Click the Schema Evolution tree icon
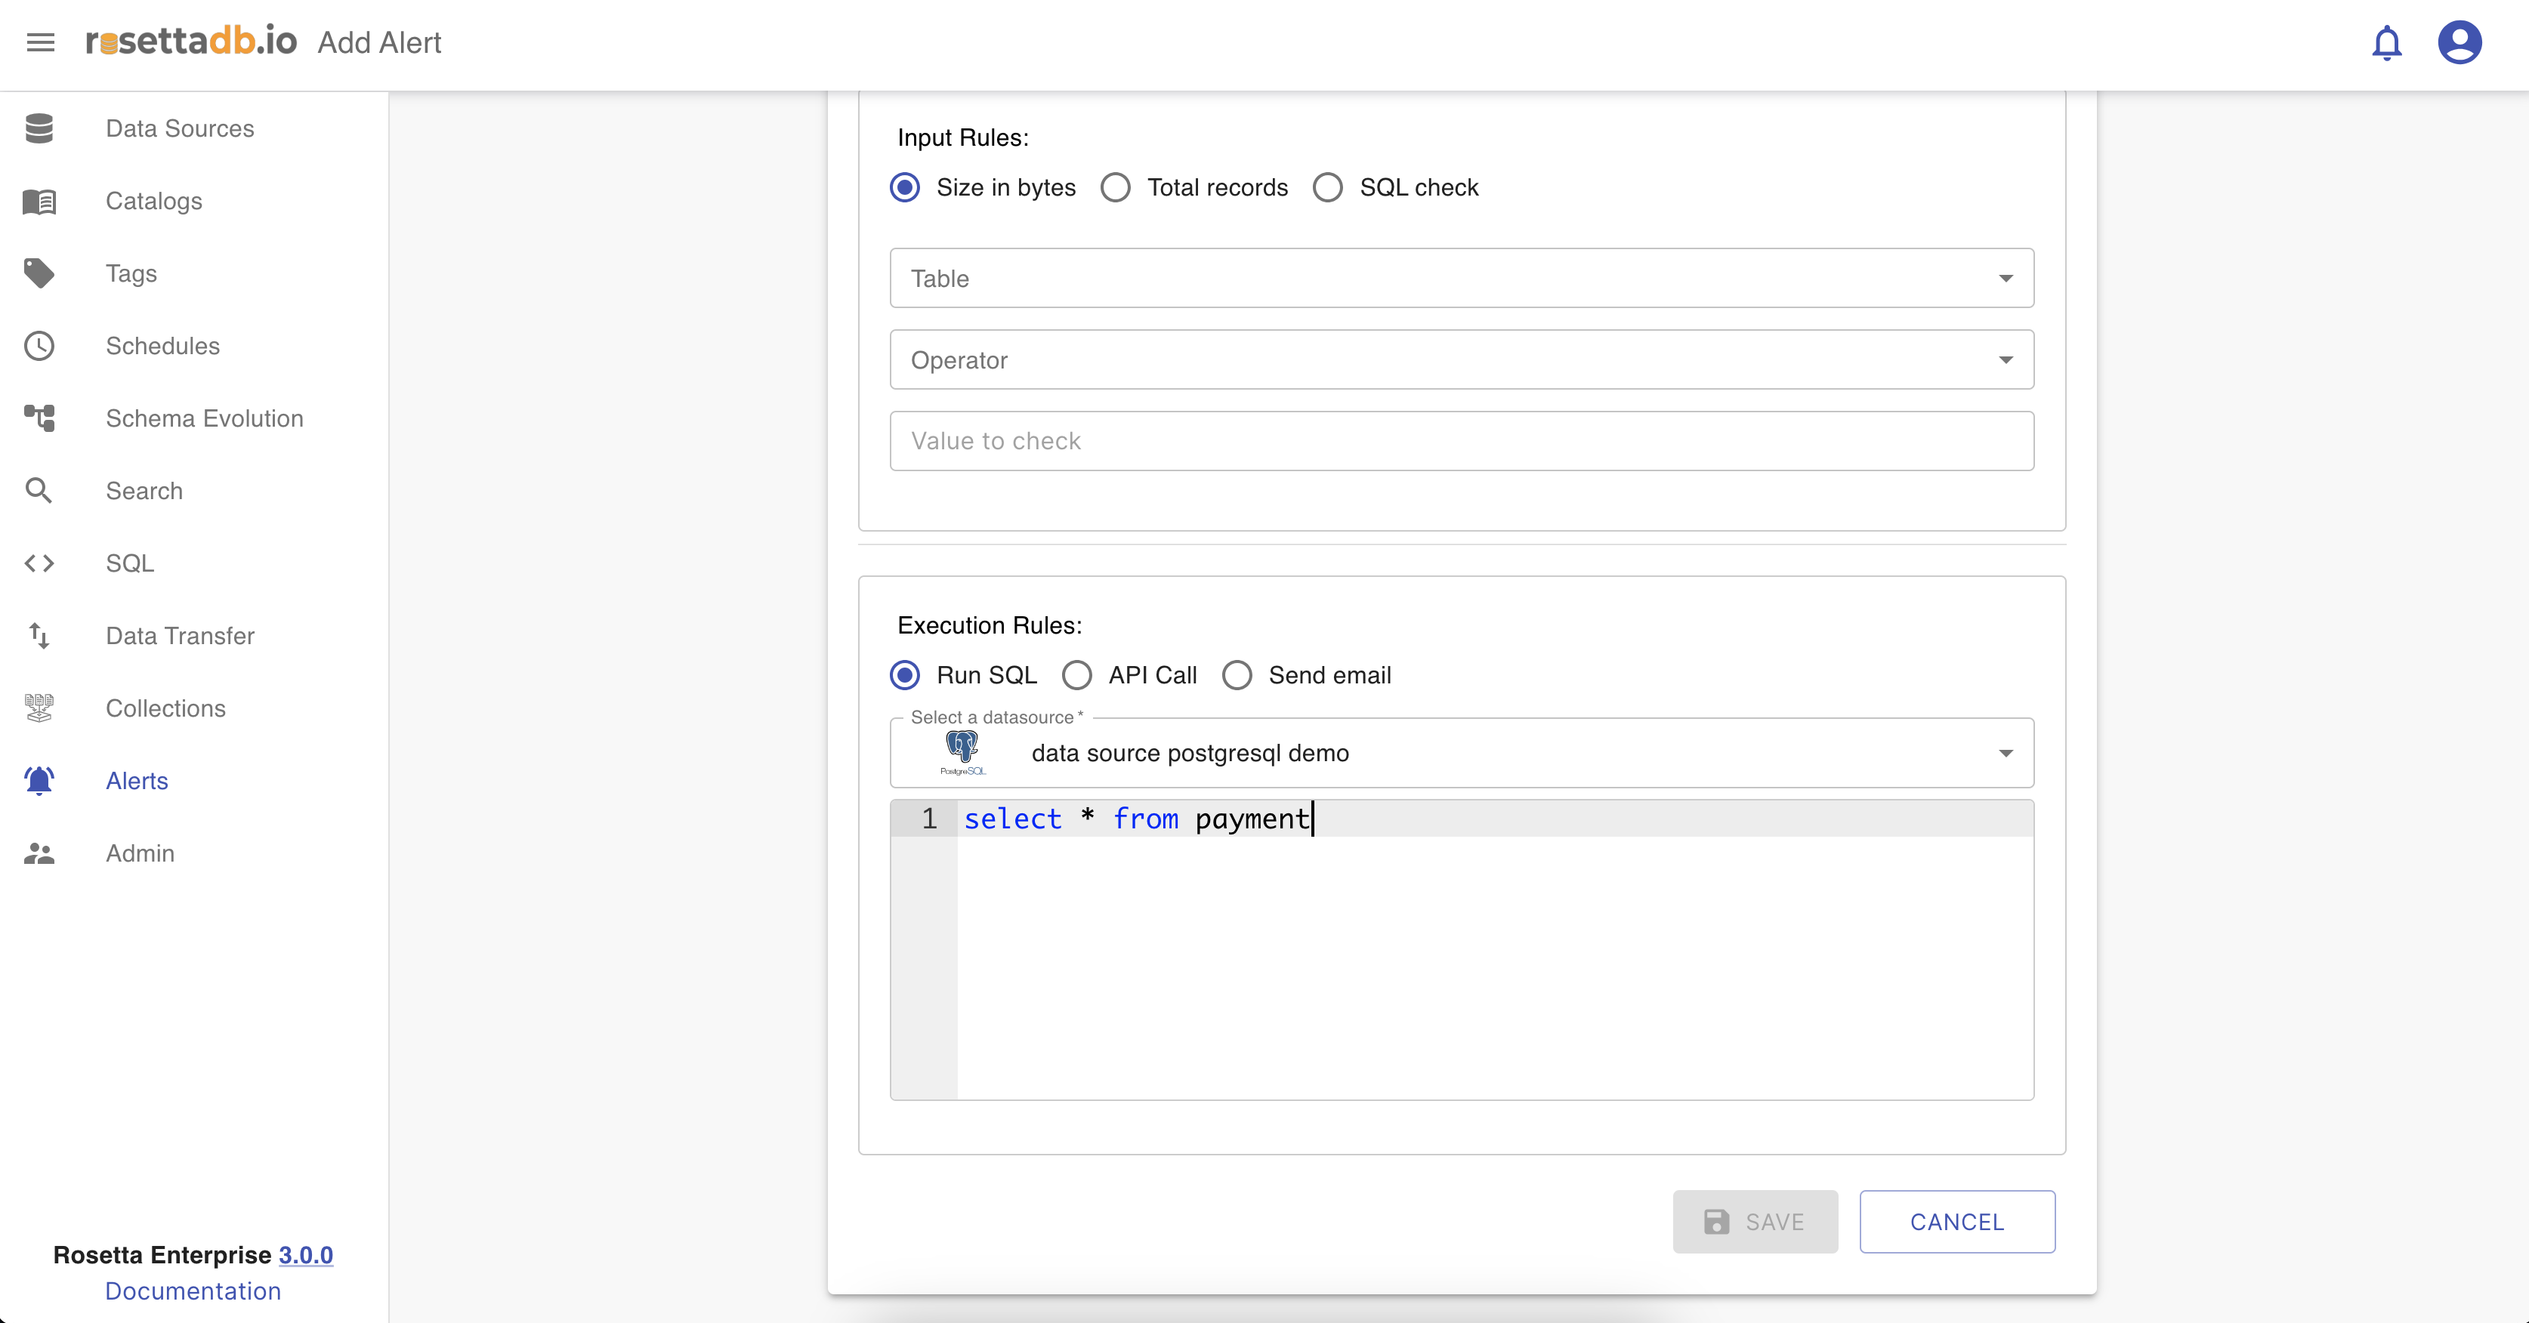Image resolution: width=2529 pixels, height=1323 pixels. (x=39, y=418)
